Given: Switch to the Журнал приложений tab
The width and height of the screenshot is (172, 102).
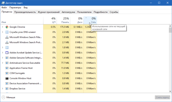Looking at the screenshot, I should coord(49,12).
